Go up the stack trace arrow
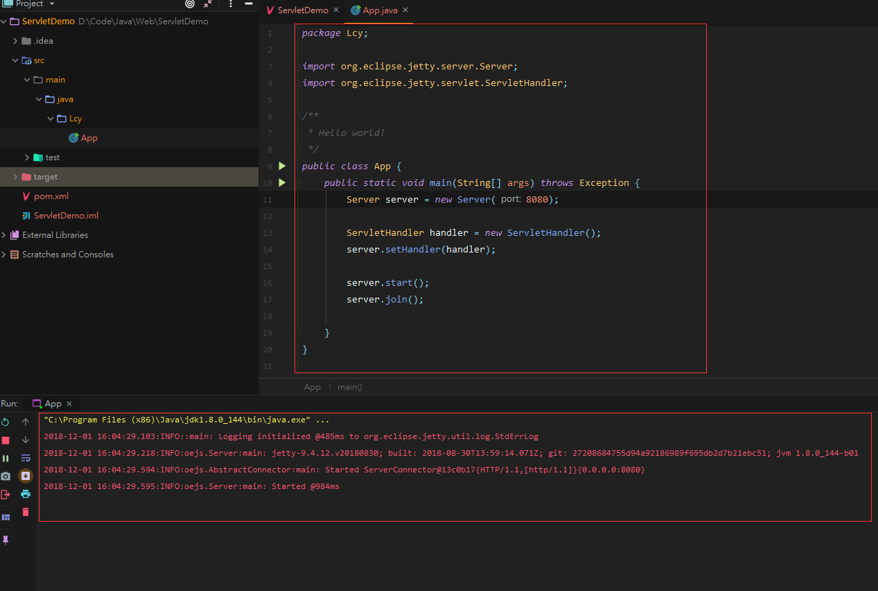This screenshot has width=878, height=591. 26,422
